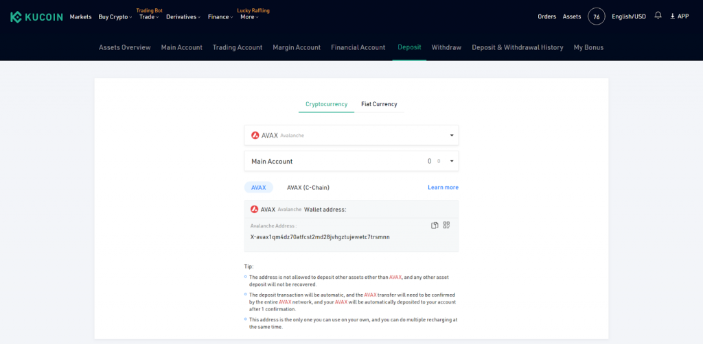Select the AVAX (C-Chain) network option
Viewport: 703px width, 344px height.
[x=308, y=188]
